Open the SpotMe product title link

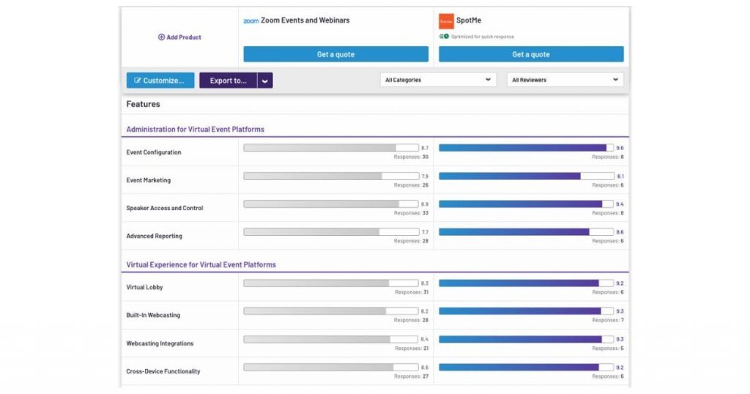click(x=468, y=21)
